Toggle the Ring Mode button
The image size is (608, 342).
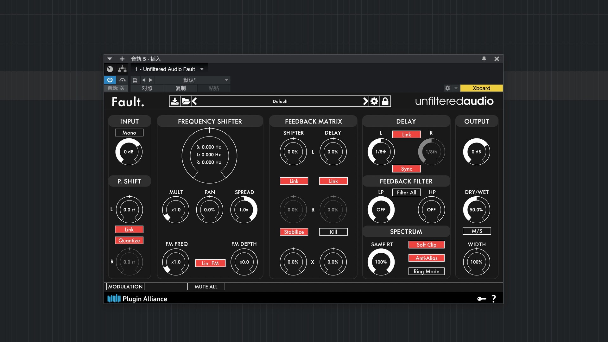427,271
